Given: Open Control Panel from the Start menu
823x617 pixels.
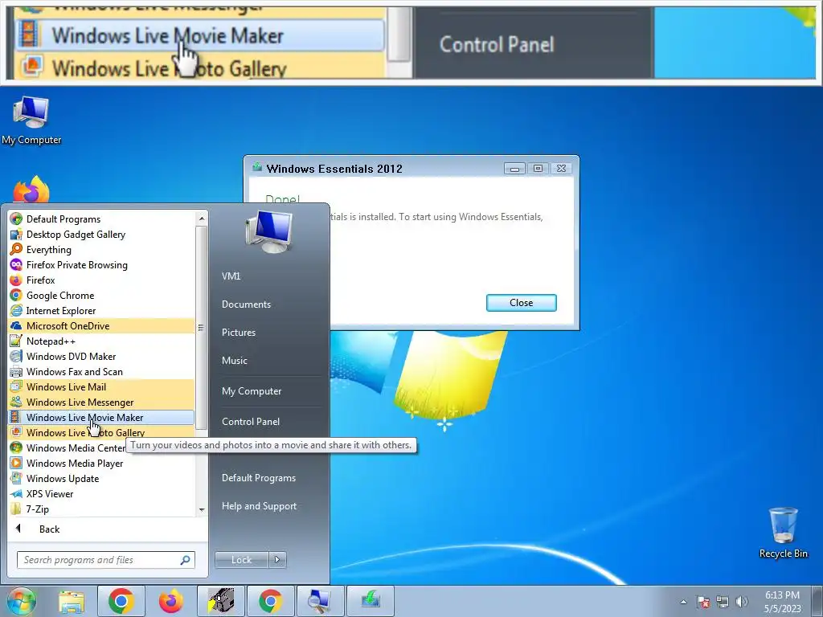Looking at the screenshot, I should [x=251, y=422].
